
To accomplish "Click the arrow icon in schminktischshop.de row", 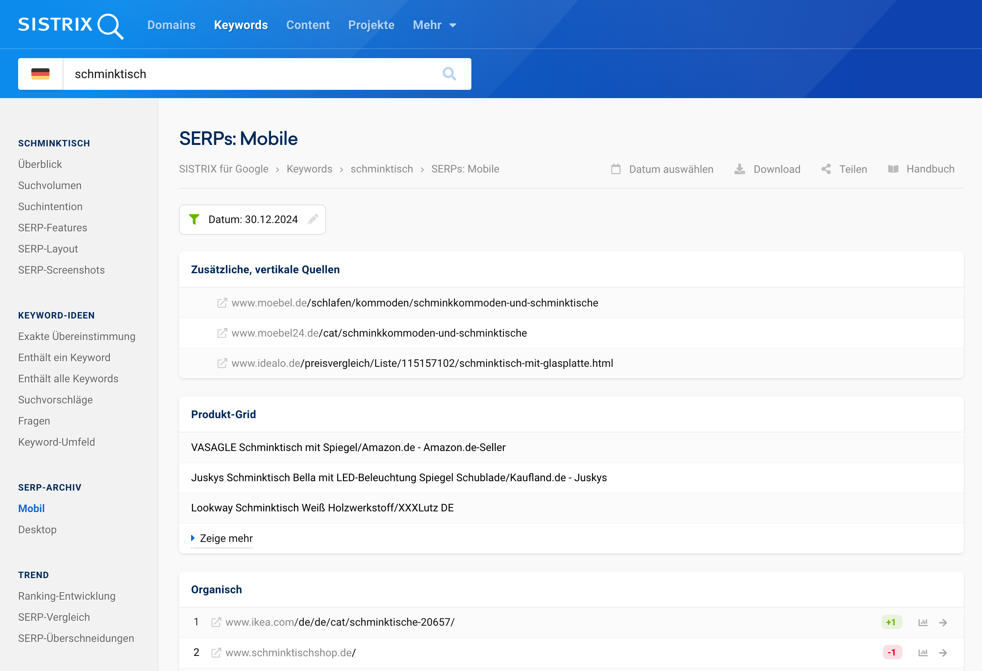I will click(943, 653).
